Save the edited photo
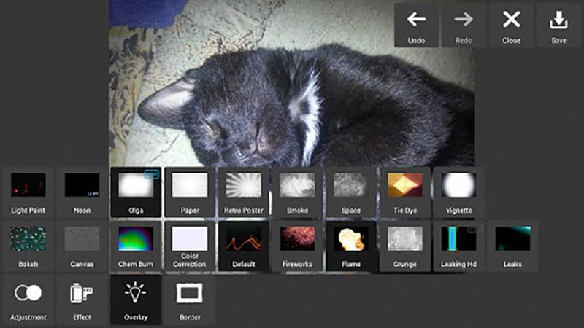The image size is (584, 328). click(x=558, y=26)
